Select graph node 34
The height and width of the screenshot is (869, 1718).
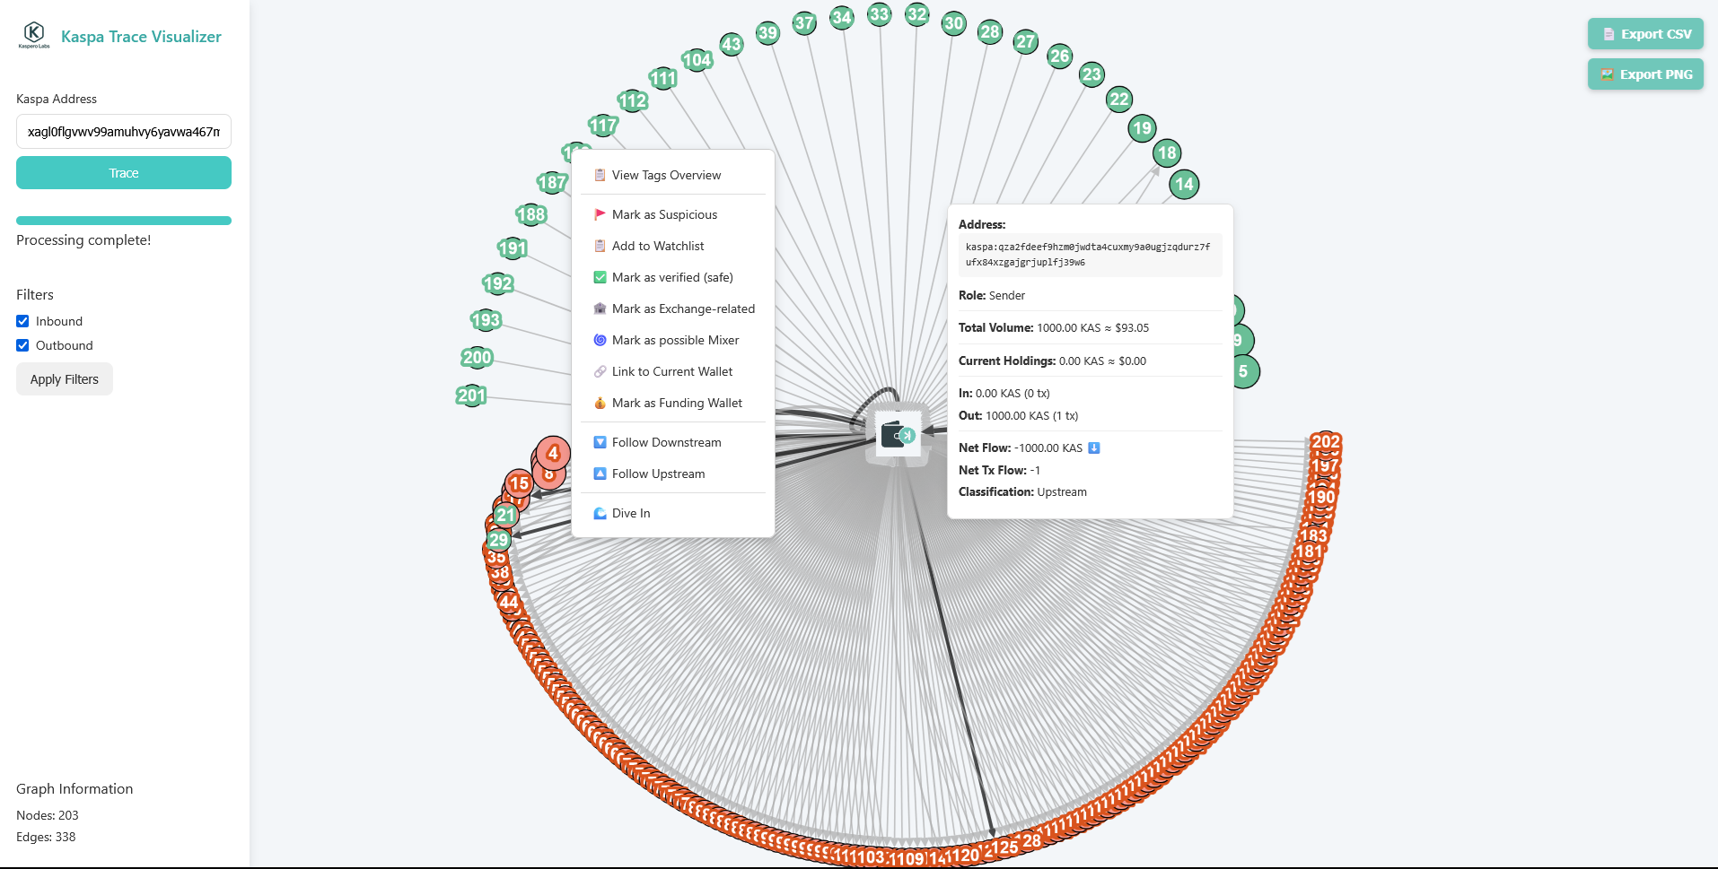842,17
